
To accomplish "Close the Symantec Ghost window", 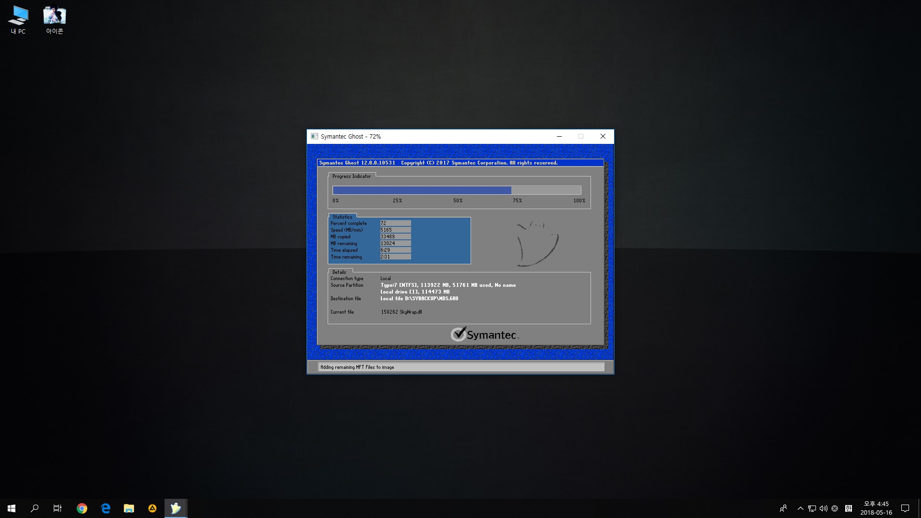I will pos(603,136).
